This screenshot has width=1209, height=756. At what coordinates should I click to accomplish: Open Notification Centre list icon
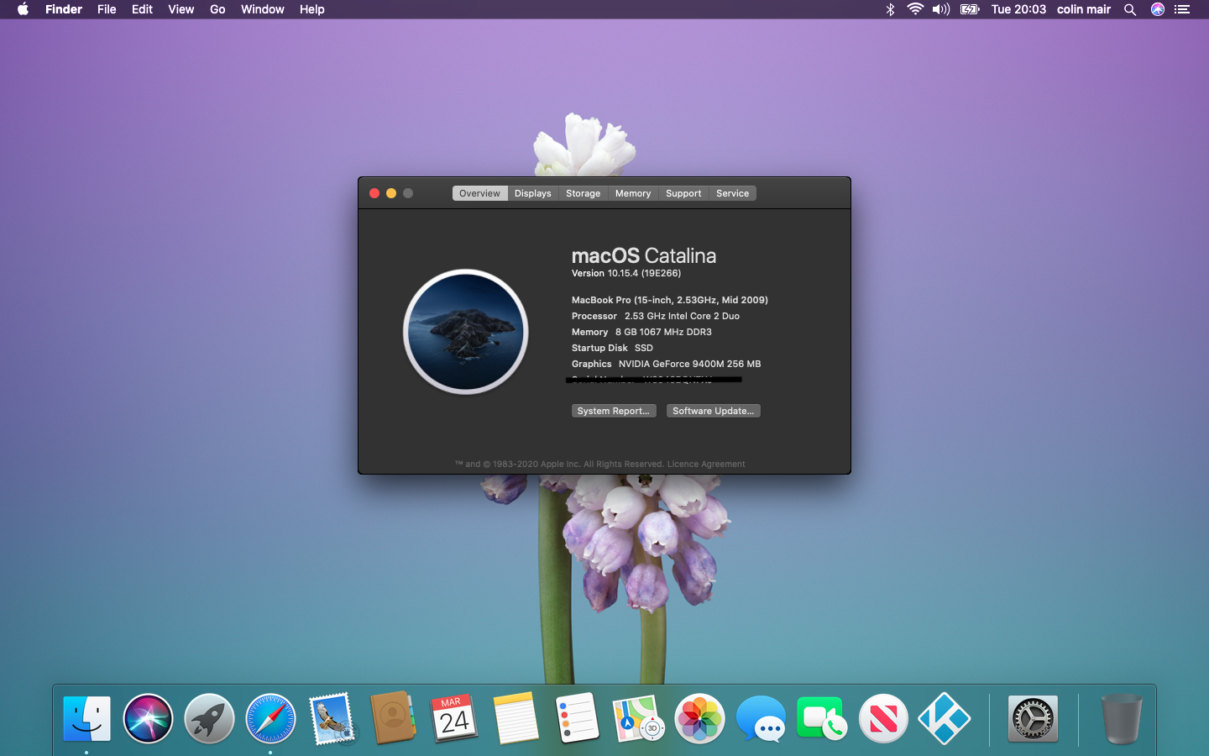(x=1182, y=9)
